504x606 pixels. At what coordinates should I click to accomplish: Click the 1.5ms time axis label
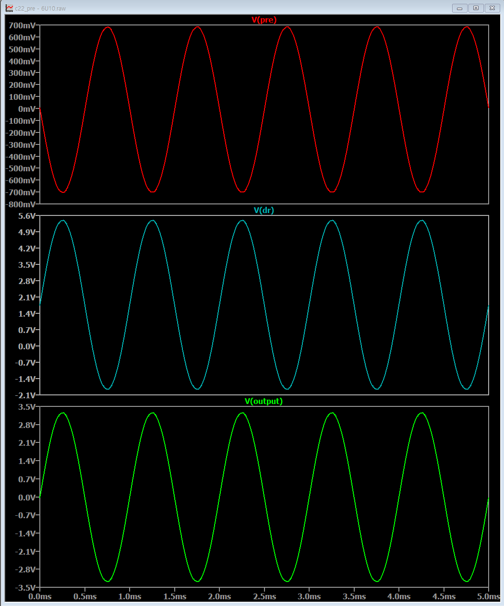click(x=175, y=596)
